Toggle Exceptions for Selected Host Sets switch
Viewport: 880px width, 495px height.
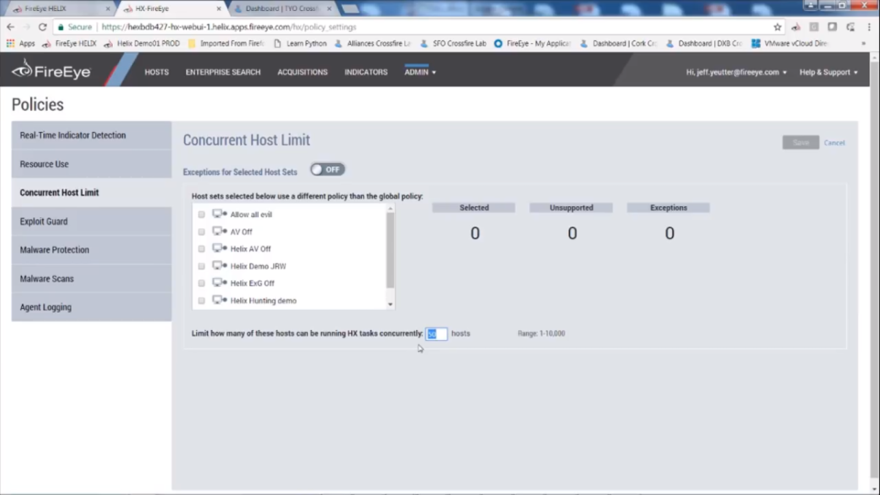coord(328,170)
